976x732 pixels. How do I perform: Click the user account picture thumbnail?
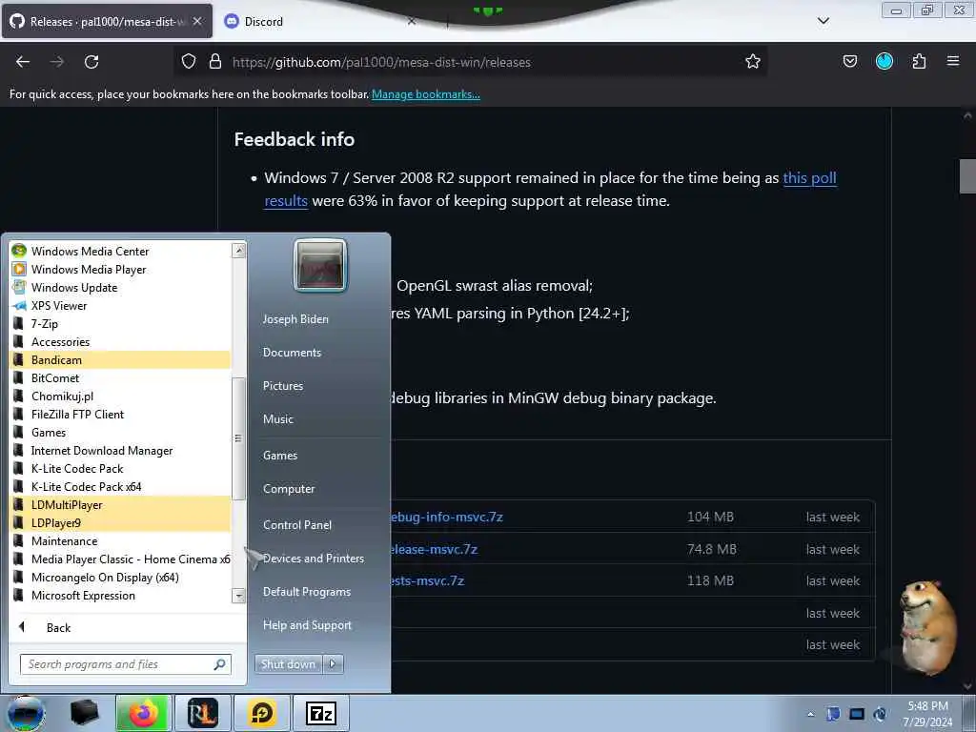[320, 266]
